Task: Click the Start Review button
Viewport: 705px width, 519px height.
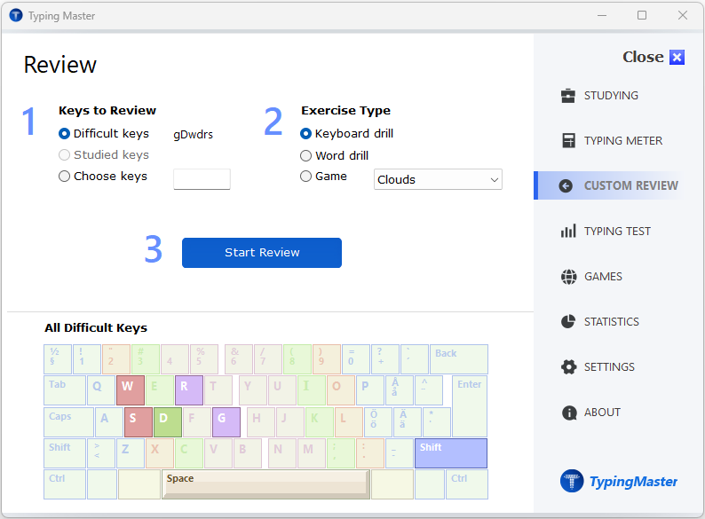Action: 262,253
